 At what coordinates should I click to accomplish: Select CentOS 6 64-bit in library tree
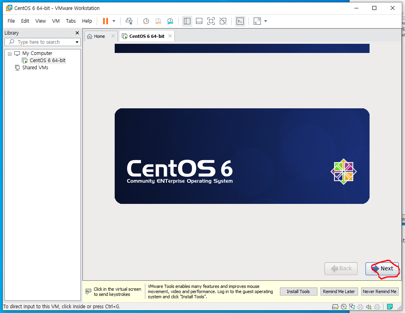click(47, 61)
